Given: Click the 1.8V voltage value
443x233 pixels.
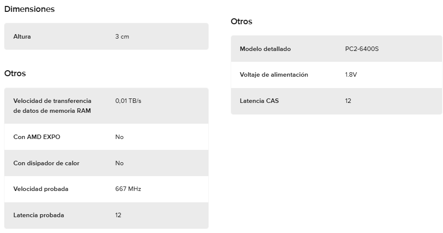Looking at the screenshot, I should point(351,75).
